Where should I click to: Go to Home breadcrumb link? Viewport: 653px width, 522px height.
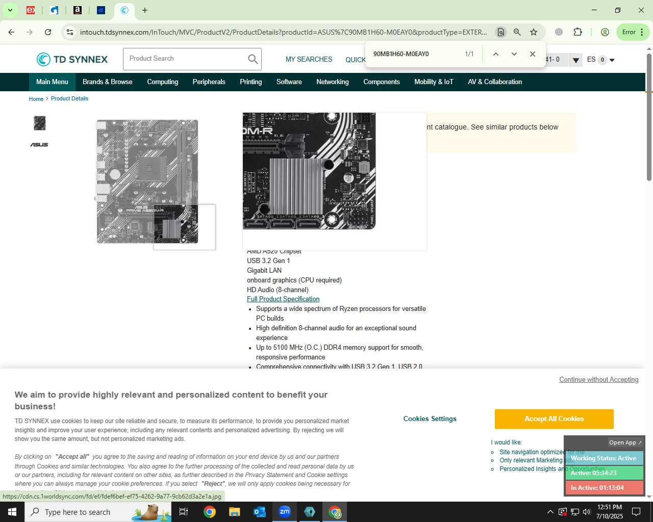point(36,99)
